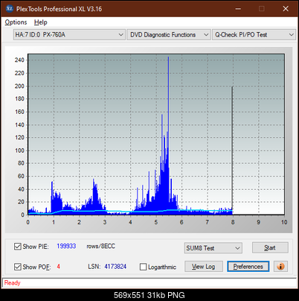Click the 240 y-axis label
This screenshot has width=299, height=301.
click(19, 60)
